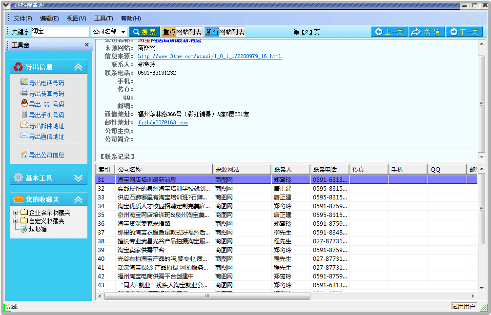Select row 37 contact 柳先生

283,233
